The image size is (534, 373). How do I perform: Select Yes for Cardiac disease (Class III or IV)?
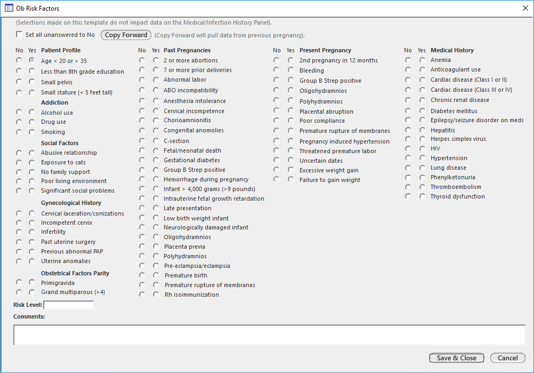click(422, 90)
